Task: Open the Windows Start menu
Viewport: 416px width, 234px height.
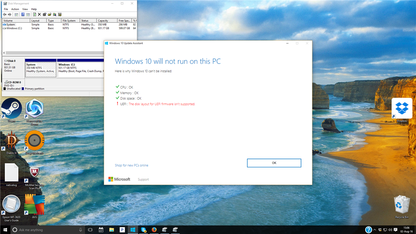Action: 5,230
